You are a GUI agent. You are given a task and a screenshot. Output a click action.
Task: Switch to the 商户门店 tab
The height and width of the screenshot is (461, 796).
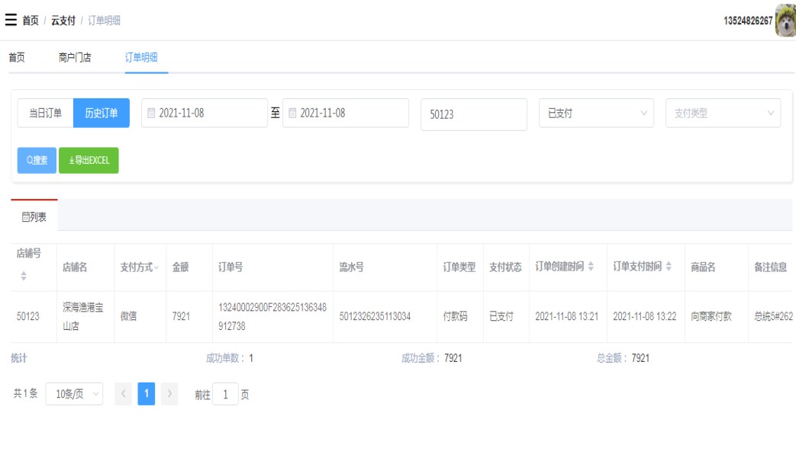75,57
